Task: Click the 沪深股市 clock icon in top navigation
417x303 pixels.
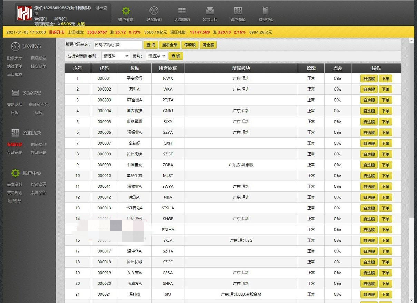Action: [154, 11]
